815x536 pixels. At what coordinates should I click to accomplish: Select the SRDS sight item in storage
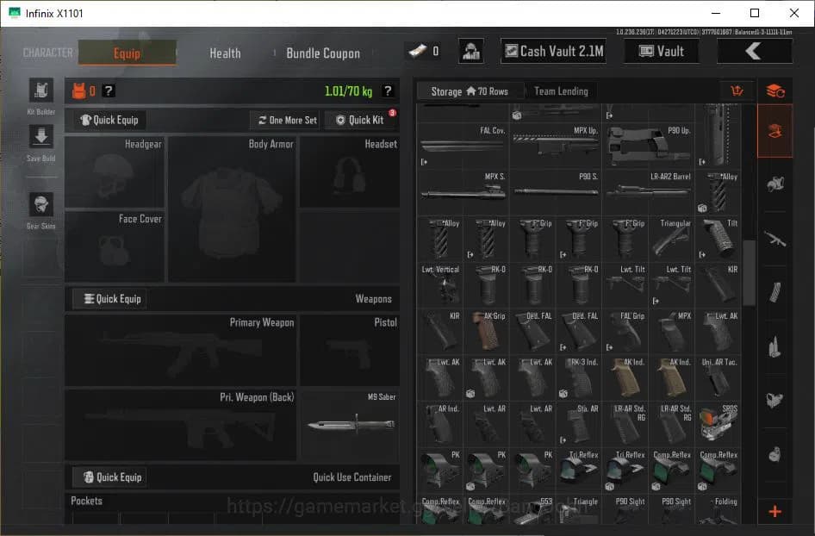(x=718, y=423)
